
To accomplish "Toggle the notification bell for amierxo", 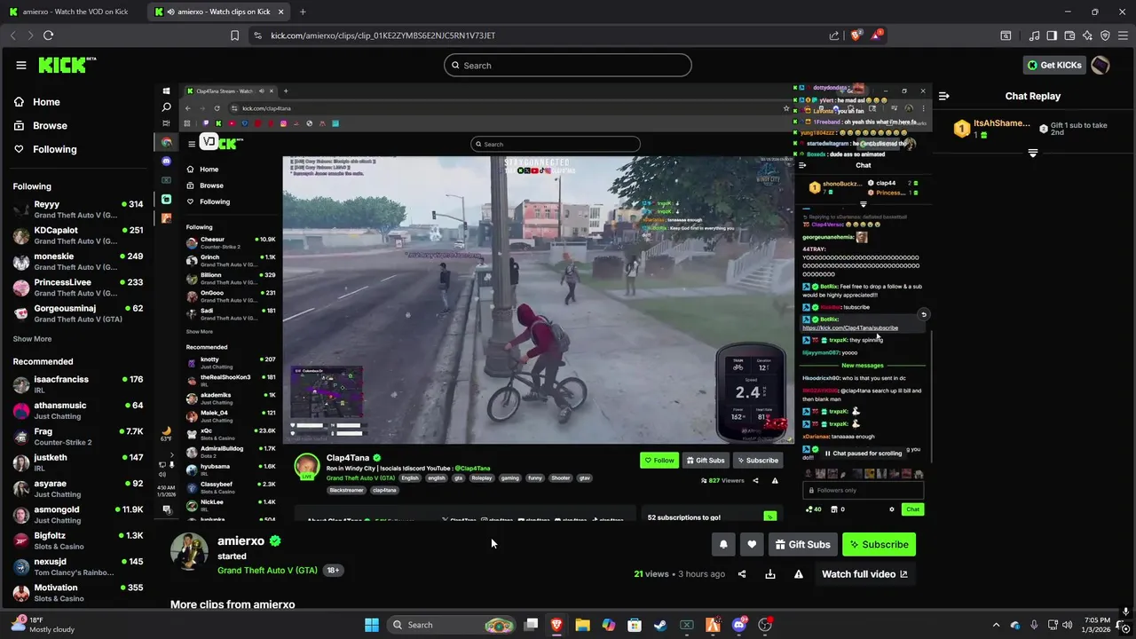I will [723, 544].
